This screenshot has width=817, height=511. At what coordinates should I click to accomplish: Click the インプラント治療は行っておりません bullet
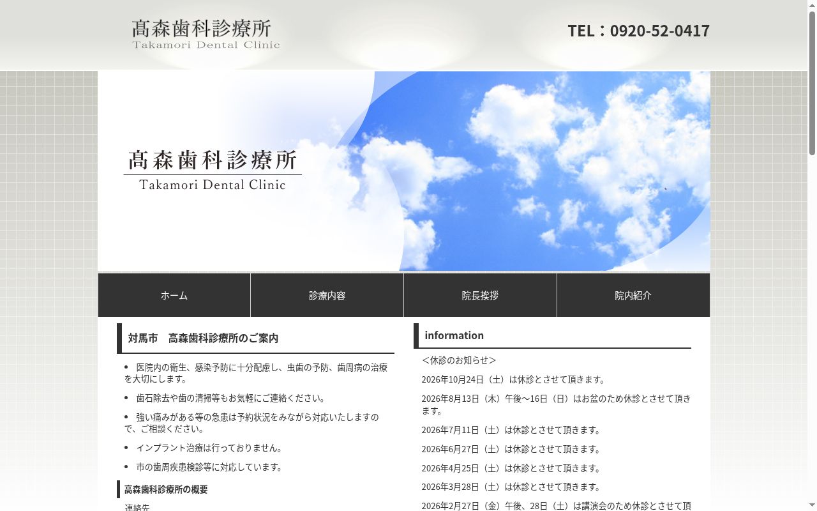tap(204, 448)
